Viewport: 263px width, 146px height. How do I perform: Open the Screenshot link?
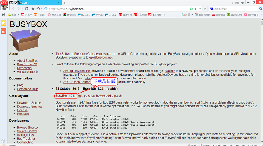point(24,68)
